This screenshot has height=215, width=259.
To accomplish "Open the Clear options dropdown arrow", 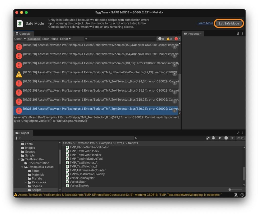I will pyautogui.click(x=25, y=39).
